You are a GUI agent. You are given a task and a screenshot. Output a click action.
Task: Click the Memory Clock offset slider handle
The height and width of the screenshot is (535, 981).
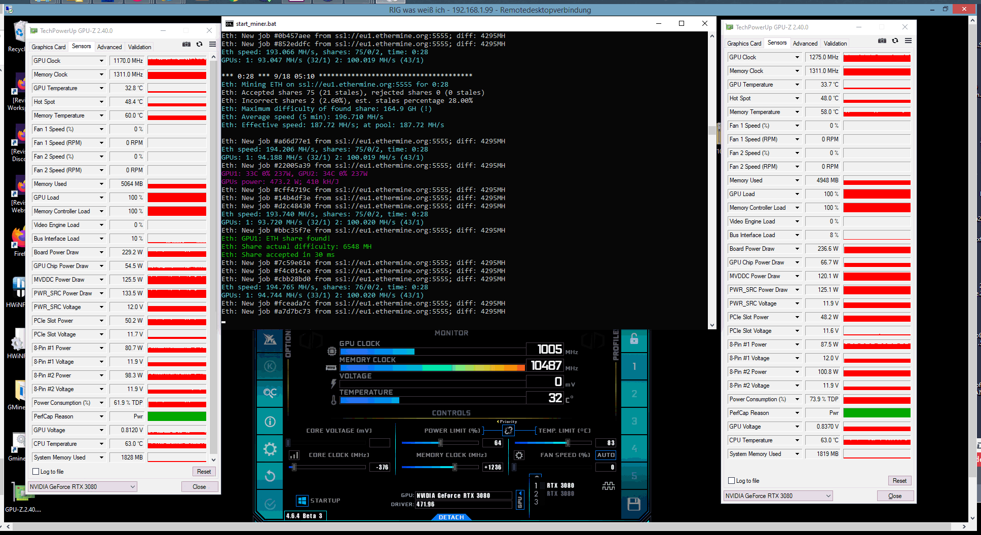click(x=455, y=467)
